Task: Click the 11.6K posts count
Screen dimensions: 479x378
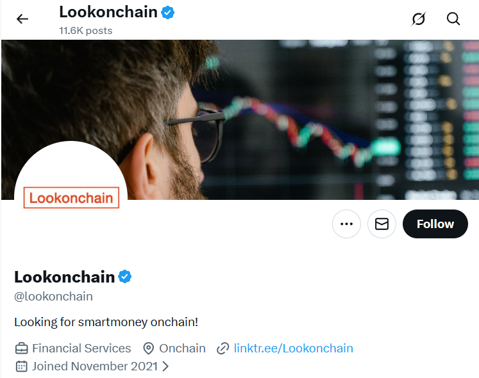Action: 85,30
